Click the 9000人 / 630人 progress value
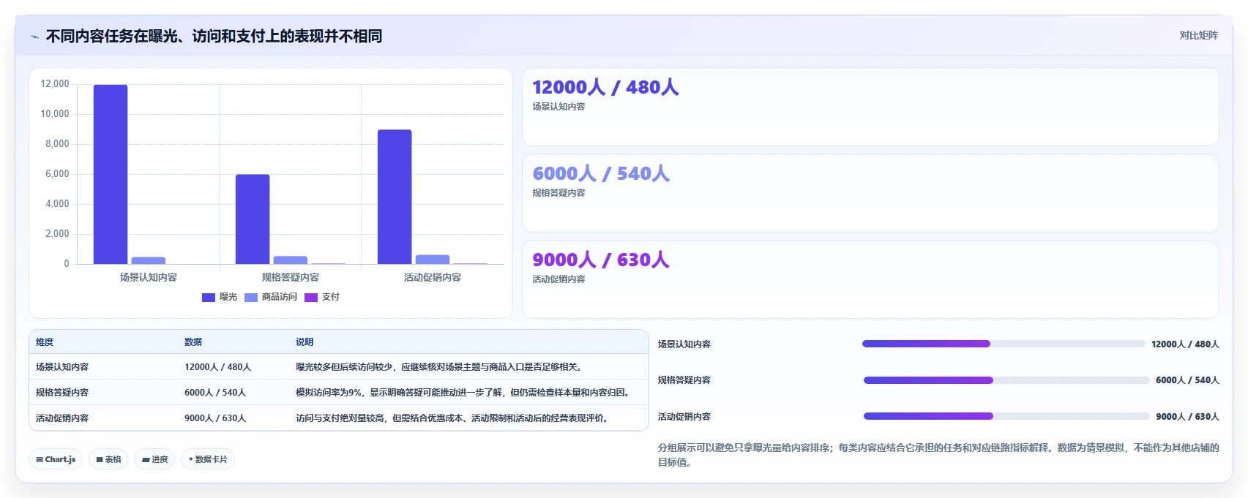The width and height of the screenshot is (1248, 498). (x=1187, y=417)
